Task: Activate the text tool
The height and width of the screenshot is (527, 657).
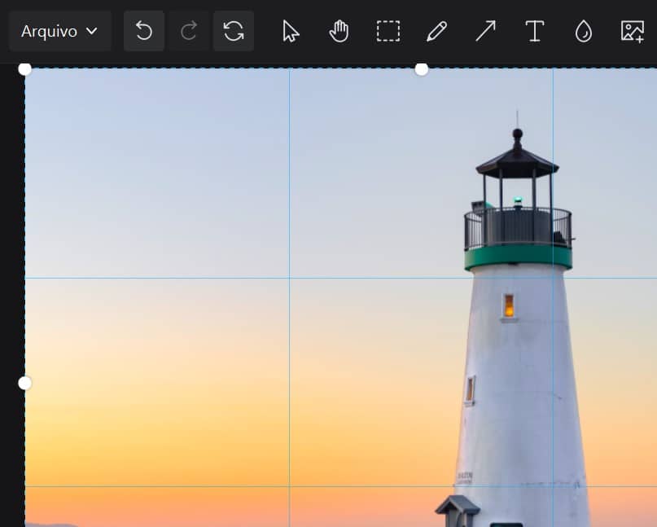Action: pyautogui.click(x=535, y=31)
